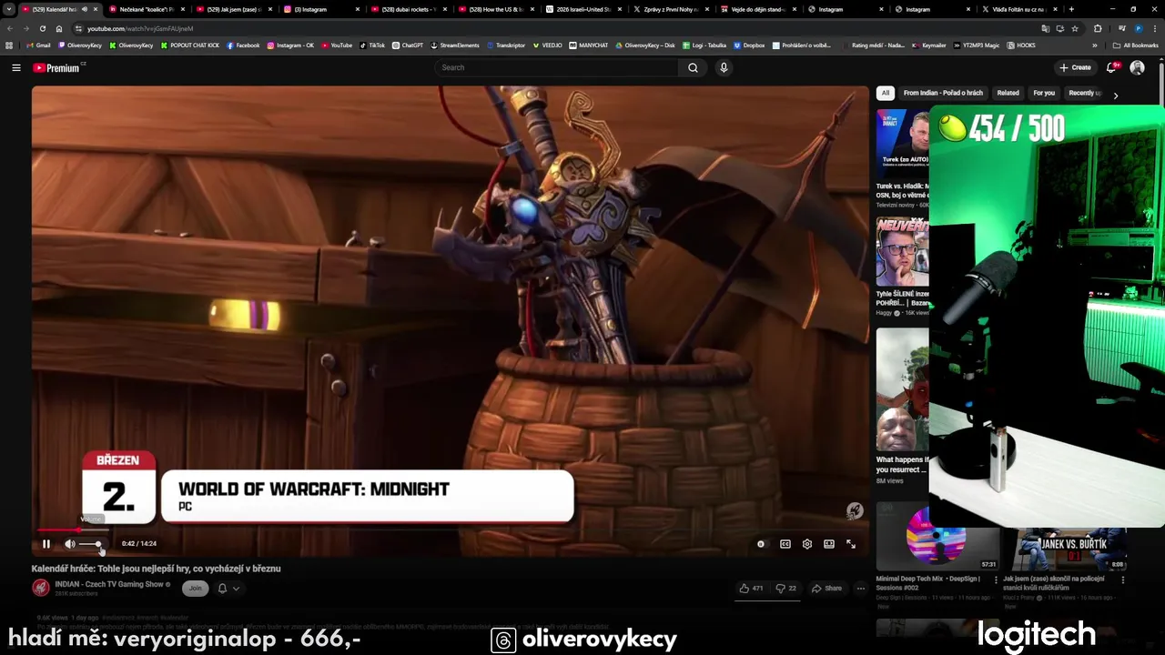The width and height of the screenshot is (1165, 655).
Task: Open Chrome three-dot menu
Action: click(1155, 28)
